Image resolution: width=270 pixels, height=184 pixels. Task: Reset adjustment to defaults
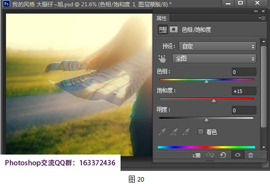[x=223, y=155]
